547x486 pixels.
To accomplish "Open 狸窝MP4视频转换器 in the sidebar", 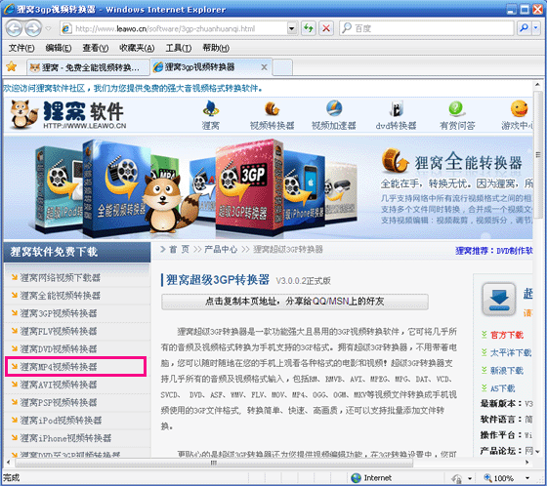I will 59,366.
